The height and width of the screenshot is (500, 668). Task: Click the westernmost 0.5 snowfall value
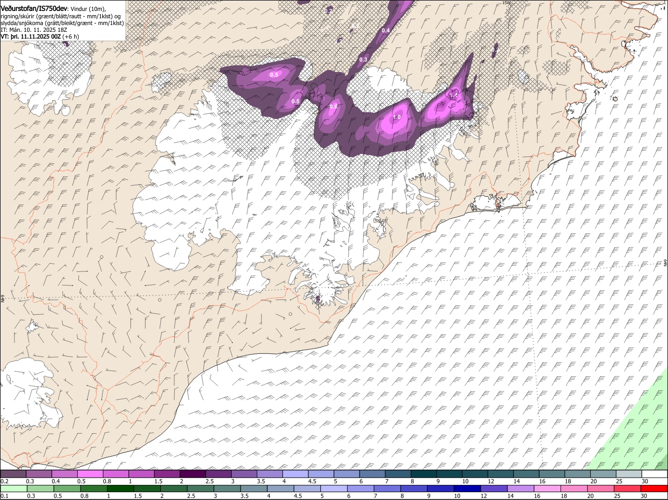pyautogui.click(x=274, y=75)
